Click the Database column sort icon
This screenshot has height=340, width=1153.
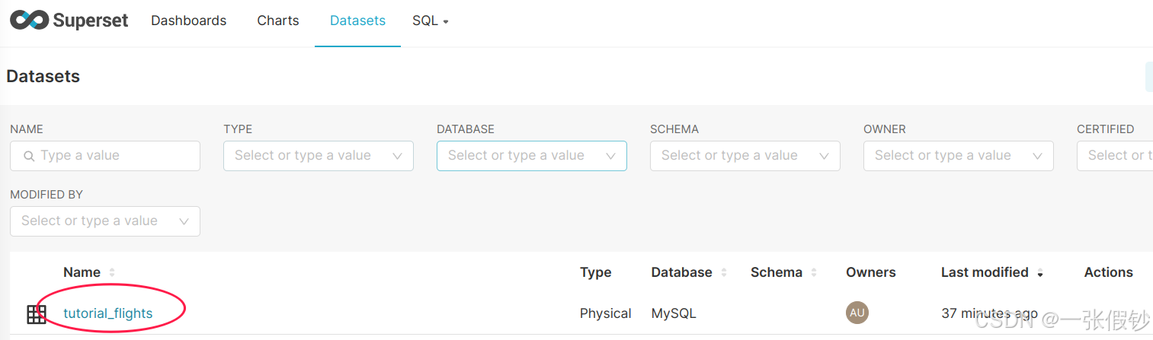pos(724,272)
